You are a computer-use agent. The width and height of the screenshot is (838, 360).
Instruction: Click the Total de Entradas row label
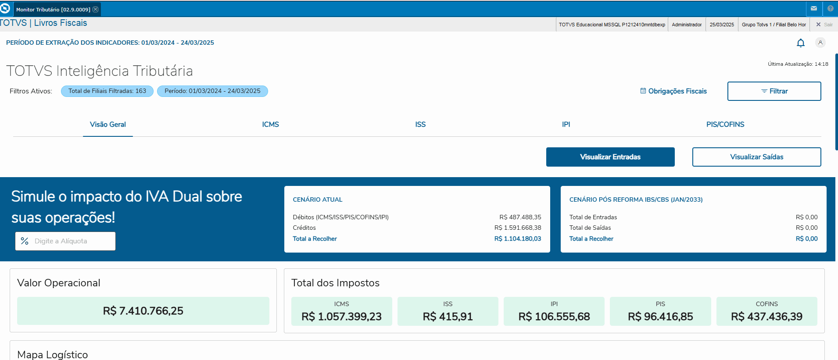point(593,217)
